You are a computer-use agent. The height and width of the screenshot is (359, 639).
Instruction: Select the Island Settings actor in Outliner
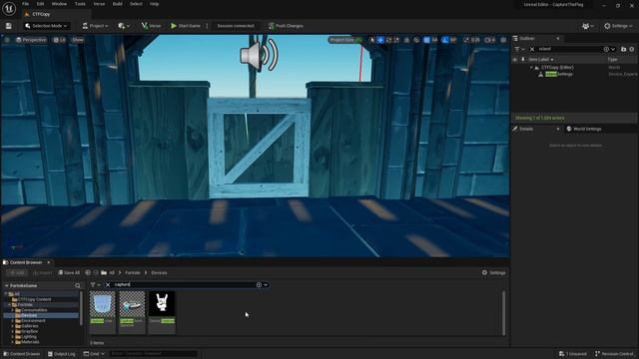[559, 74]
